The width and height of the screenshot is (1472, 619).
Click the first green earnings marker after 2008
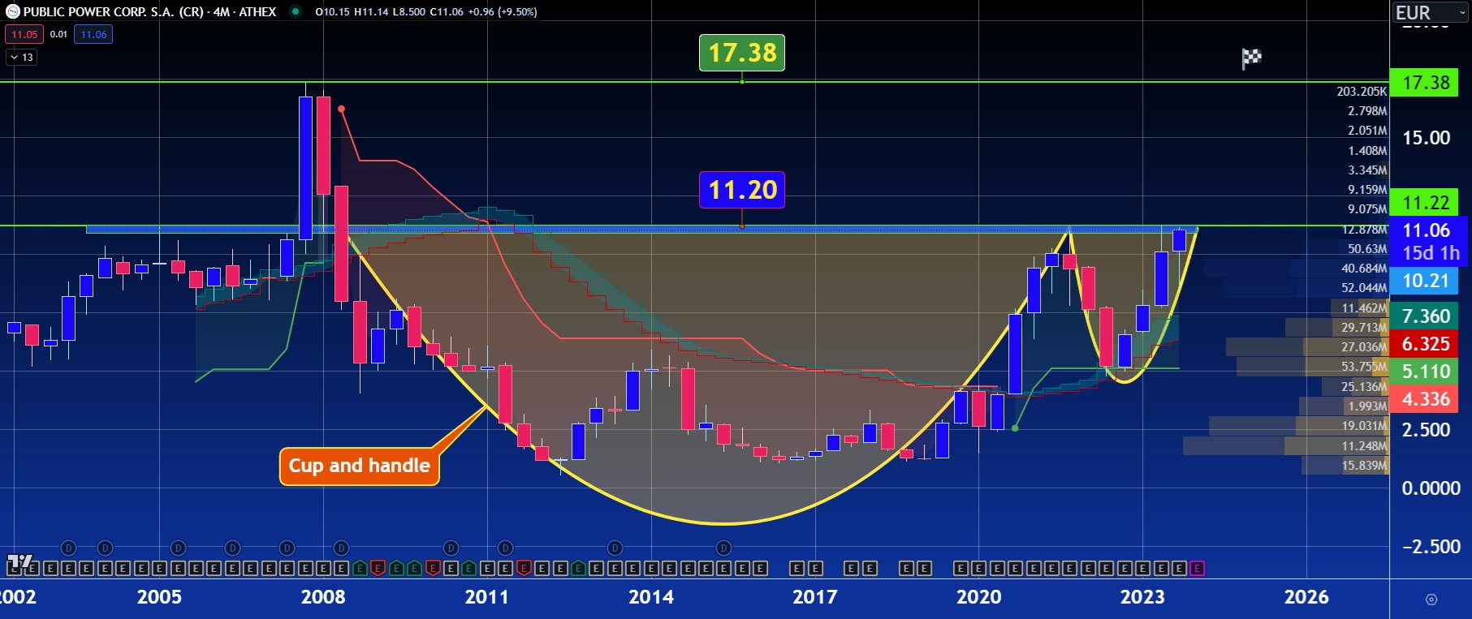(359, 569)
